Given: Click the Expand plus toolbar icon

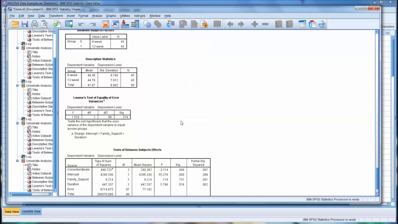Looking at the screenshot, I should click(x=255, y=24).
